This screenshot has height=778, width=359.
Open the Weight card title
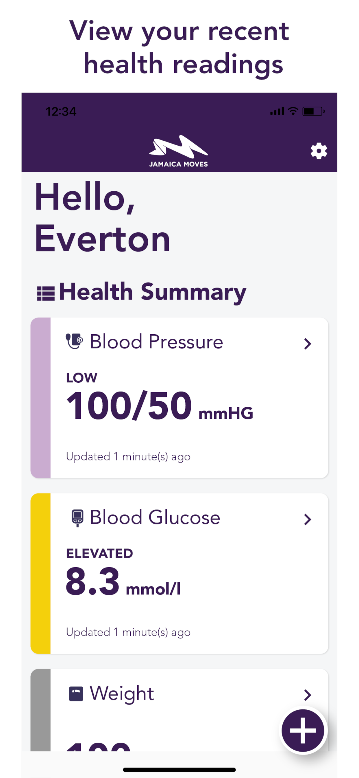coord(122,693)
